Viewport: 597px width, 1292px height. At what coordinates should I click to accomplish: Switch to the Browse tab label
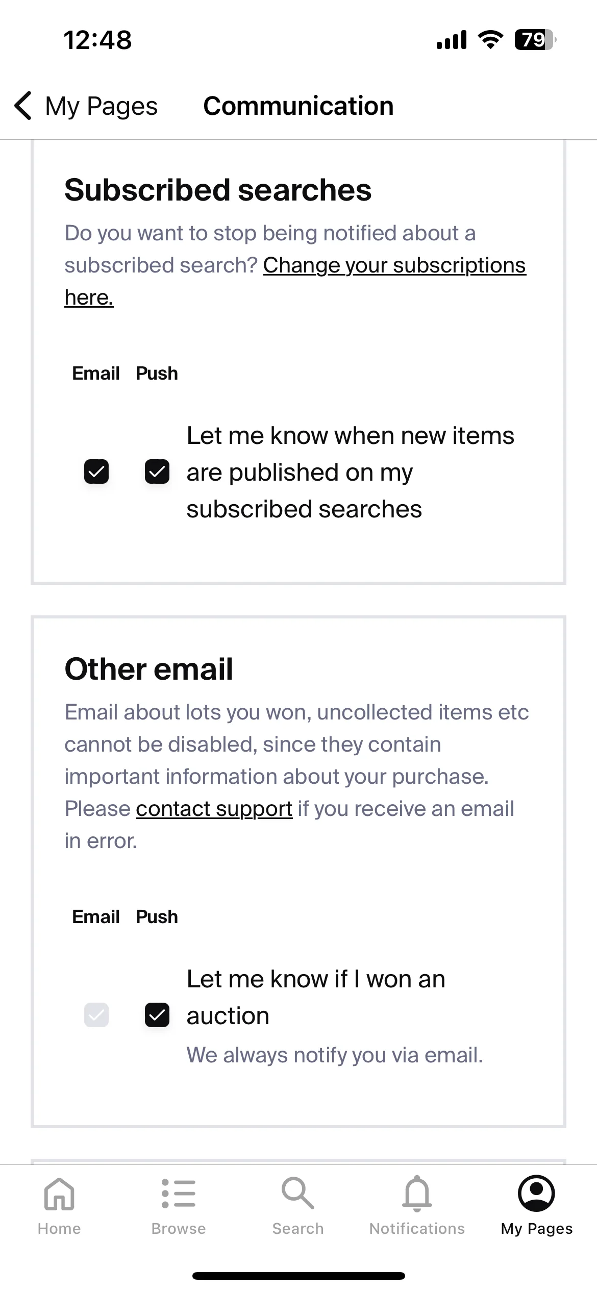tap(179, 1229)
